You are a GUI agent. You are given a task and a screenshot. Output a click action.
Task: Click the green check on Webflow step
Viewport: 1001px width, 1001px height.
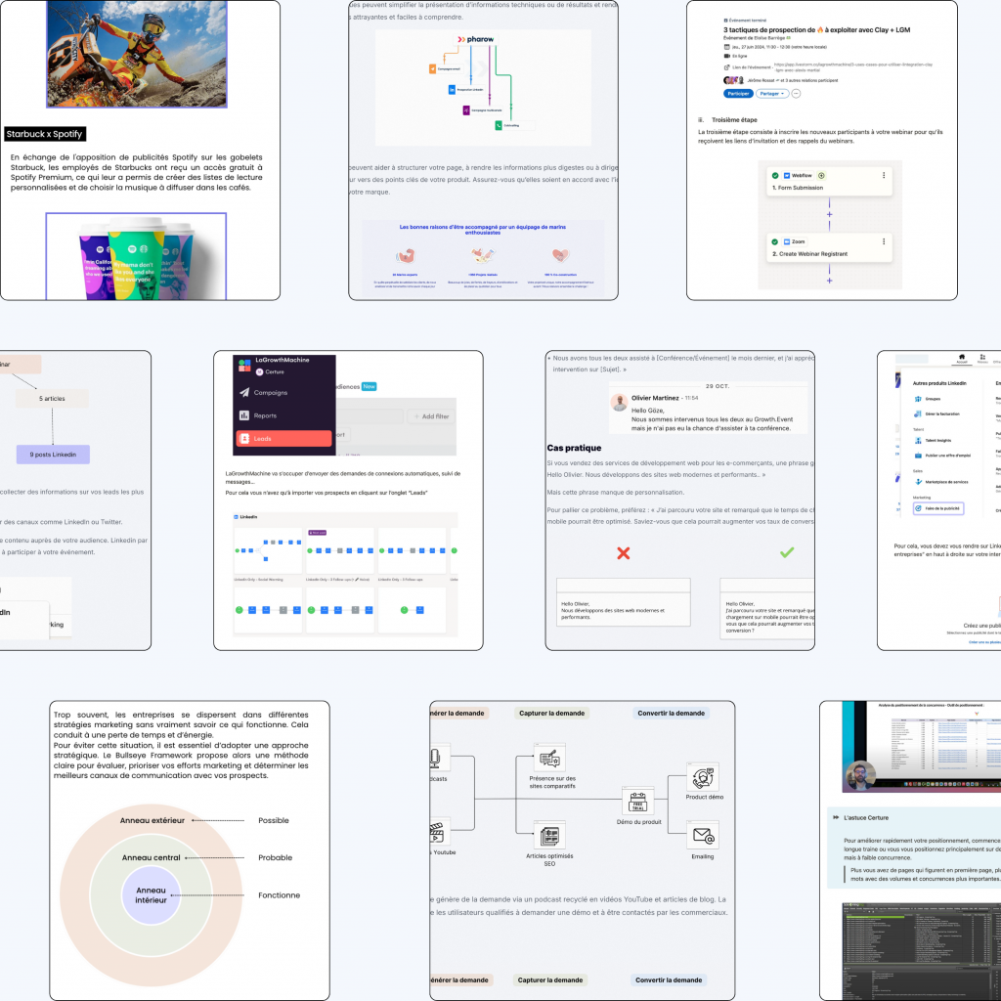(775, 175)
